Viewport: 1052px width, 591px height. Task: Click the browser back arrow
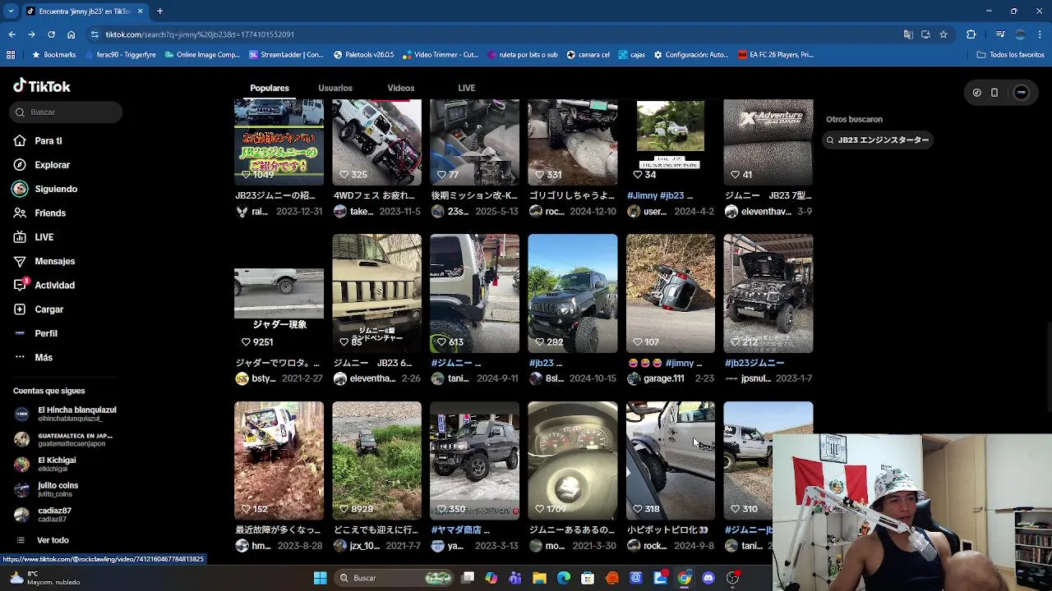pyautogui.click(x=12, y=34)
